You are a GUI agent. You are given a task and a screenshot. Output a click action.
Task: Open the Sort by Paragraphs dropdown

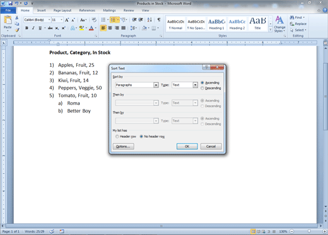[x=137, y=85]
